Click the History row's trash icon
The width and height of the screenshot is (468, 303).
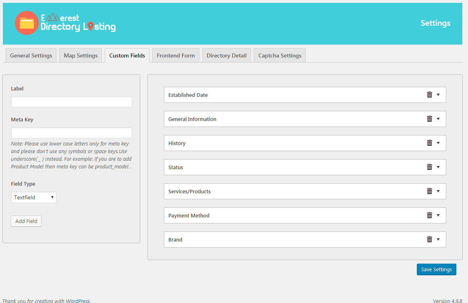point(429,143)
